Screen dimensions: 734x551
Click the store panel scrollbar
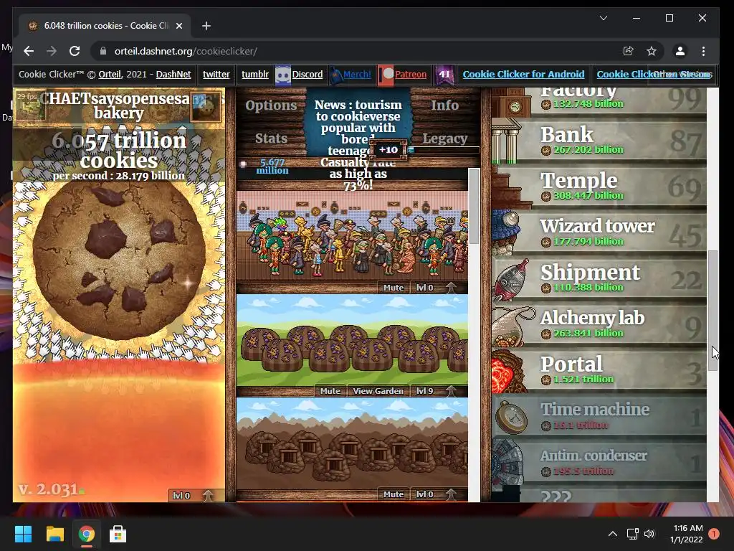[x=712, y=310]
